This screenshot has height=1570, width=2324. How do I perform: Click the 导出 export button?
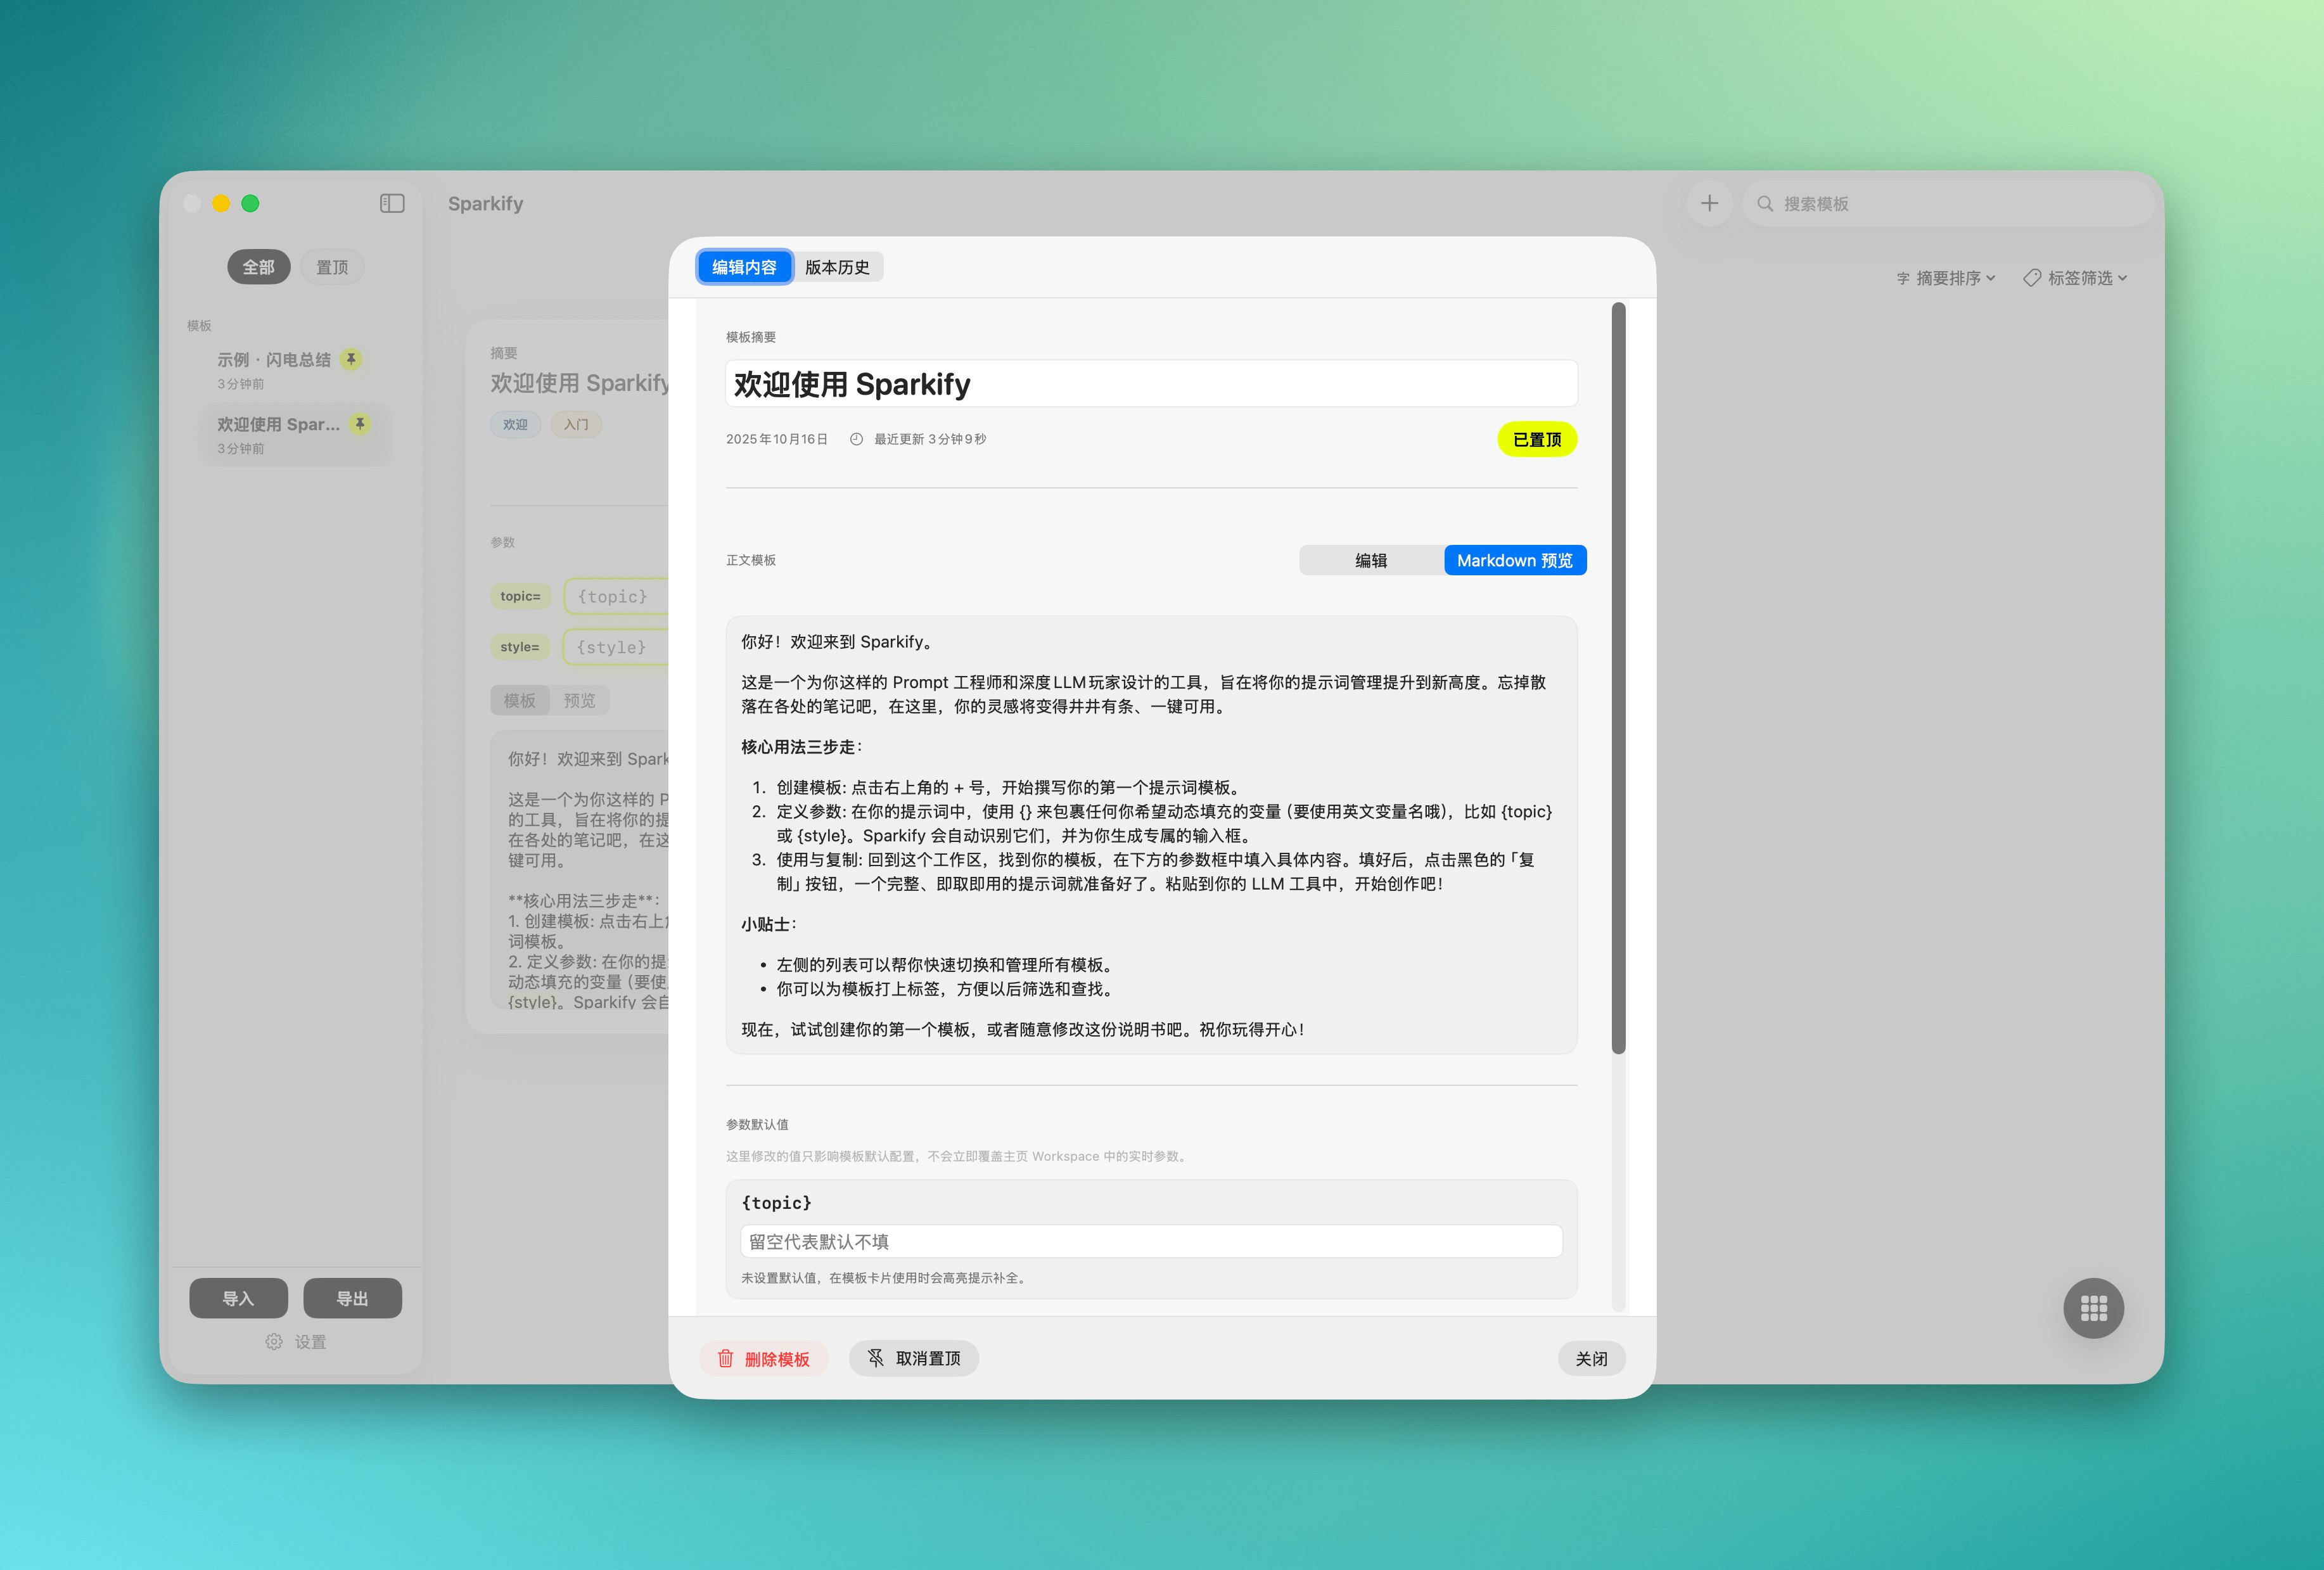[x=352, y=1298]
